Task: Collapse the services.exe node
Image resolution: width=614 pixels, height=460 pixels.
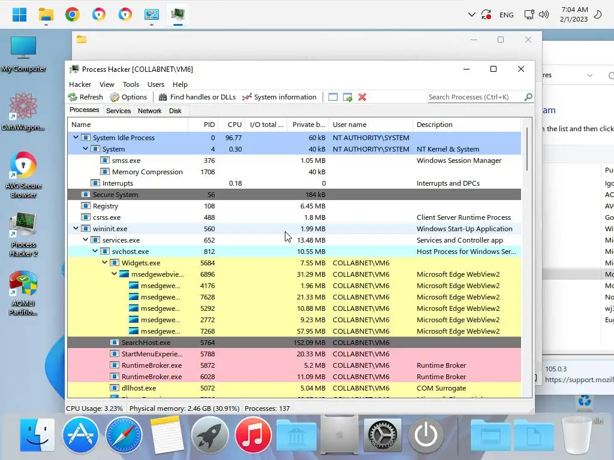Action: point(85,240)
